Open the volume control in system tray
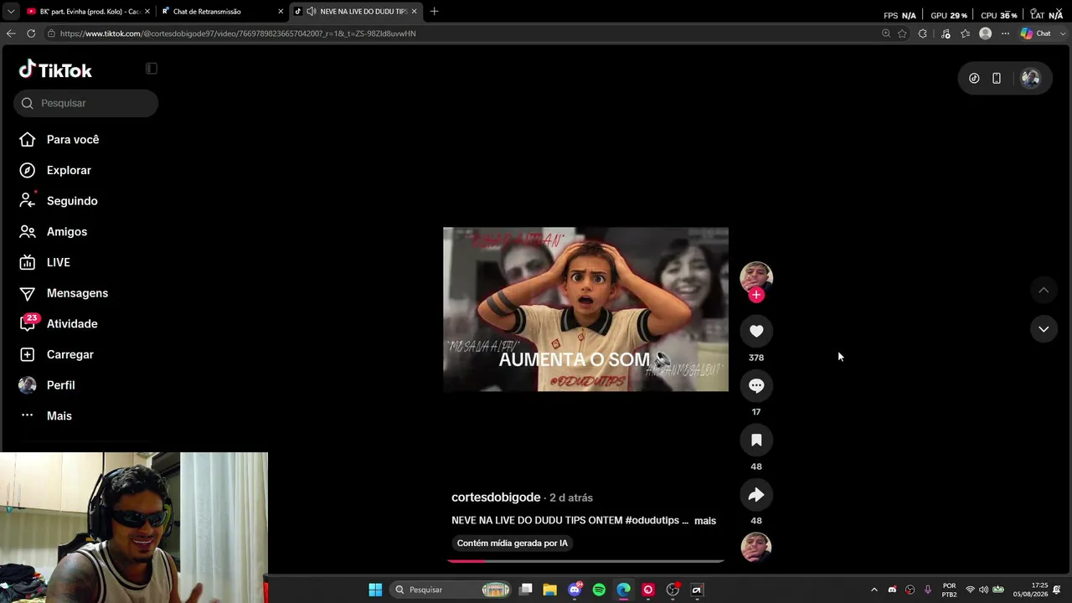Screen dimensions: 1072x603 coord(984,590)
